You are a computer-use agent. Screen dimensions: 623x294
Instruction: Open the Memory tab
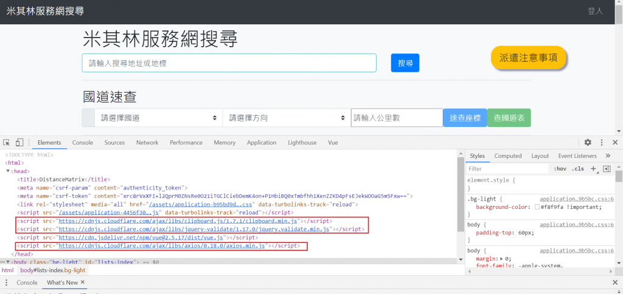[224, 142]
